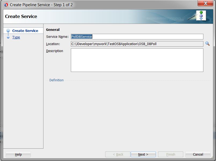This screenshot has height=161, width=216.
Task: Collapse the Definition disclosure header
Action: click(56, 80)
